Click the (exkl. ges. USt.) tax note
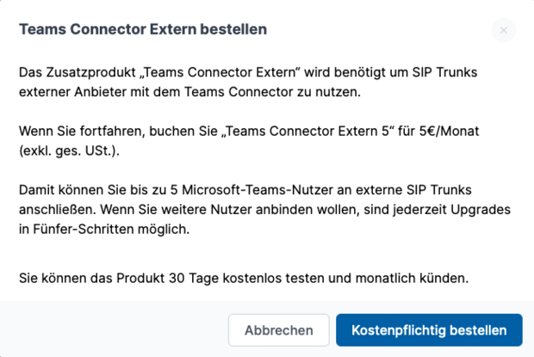The width and height of the screenshot is (534, 357). click(72, 151)
